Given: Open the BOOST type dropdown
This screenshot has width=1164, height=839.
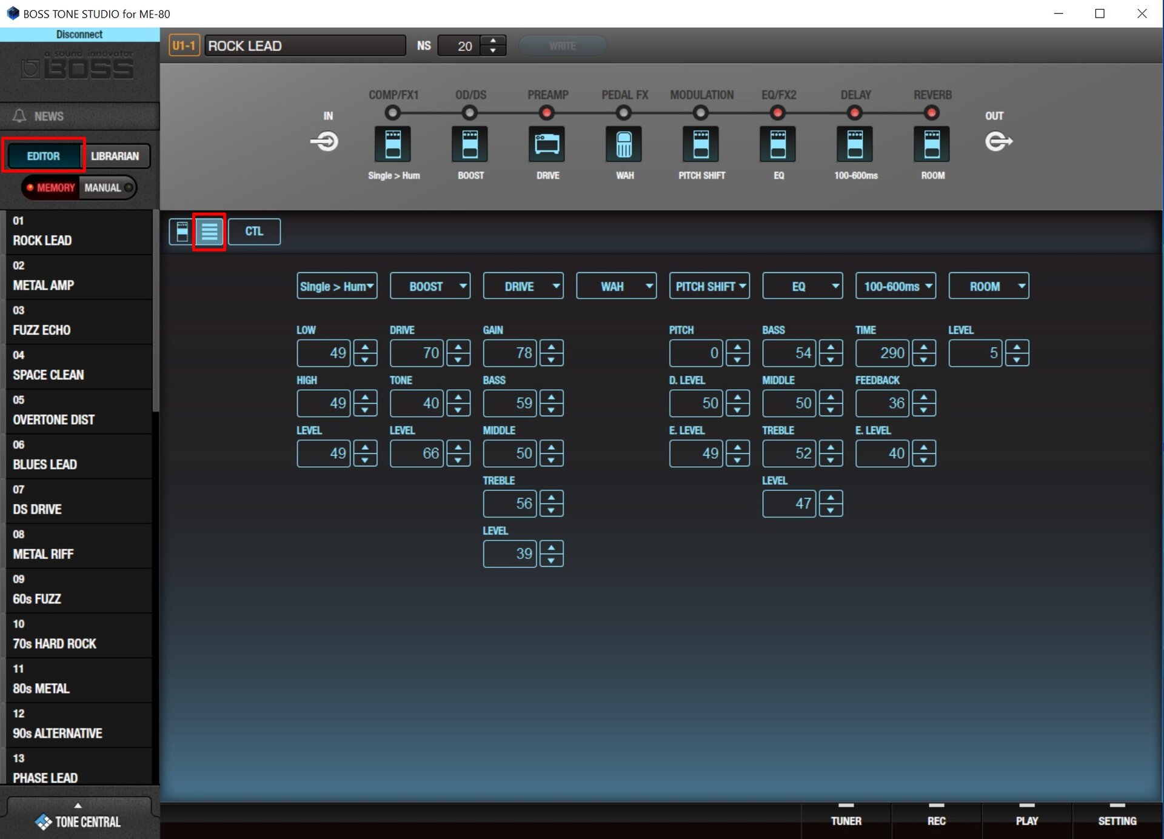Looking at the screenshot, I should point(430,286).
